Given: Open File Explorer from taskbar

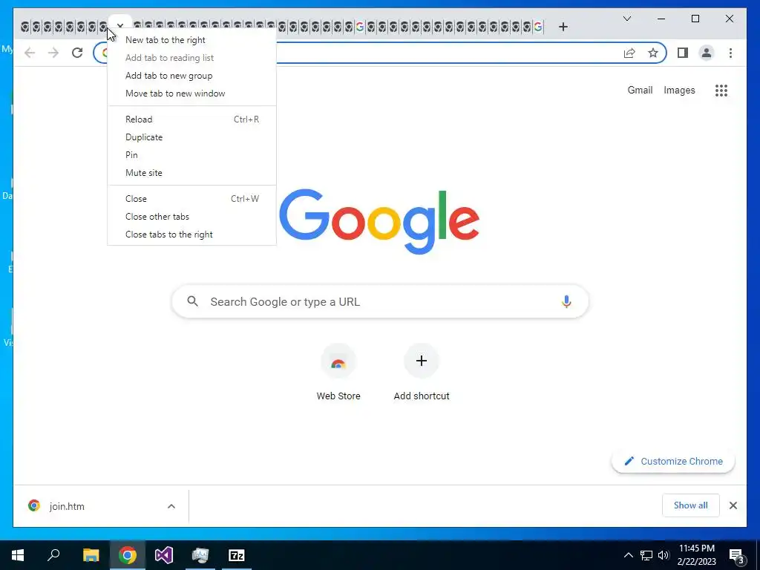Looking at the screenshot, I should (91, 555).
